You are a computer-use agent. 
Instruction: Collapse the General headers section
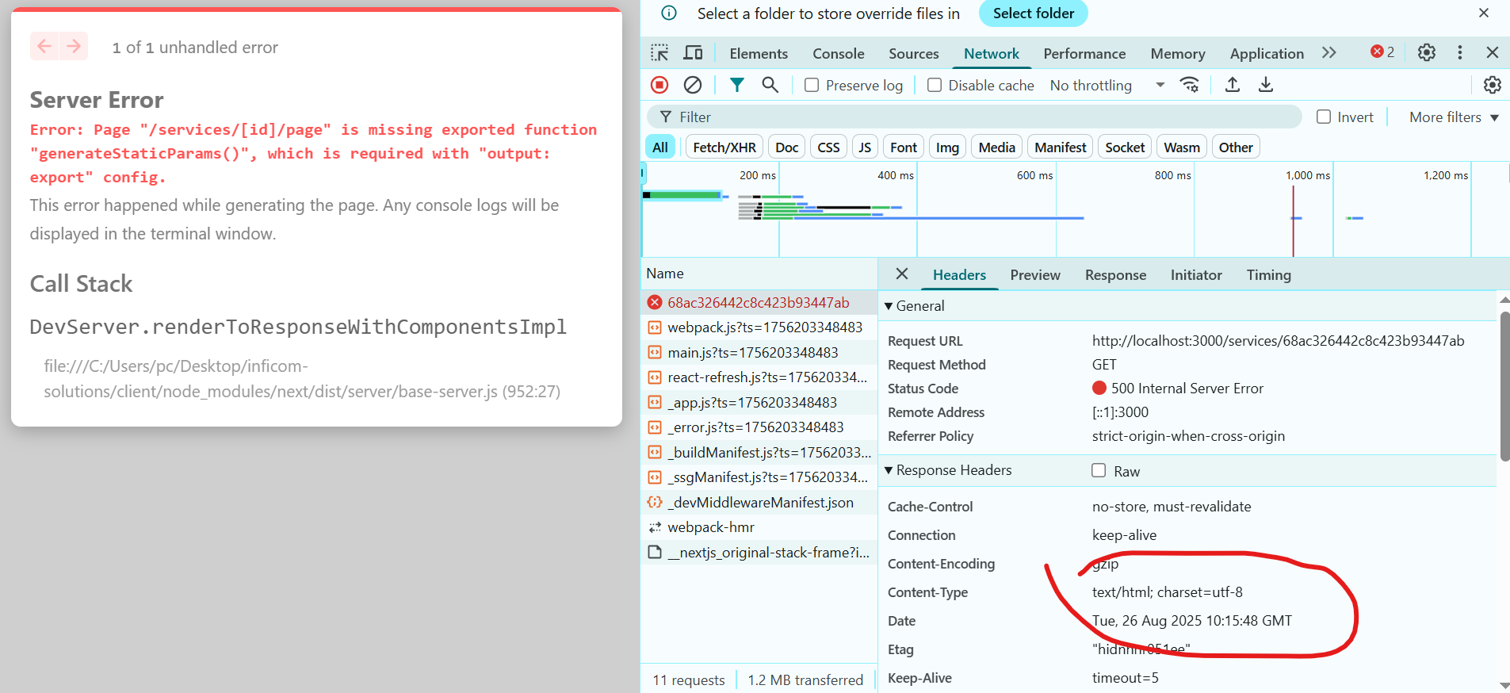[x=889, y=306]
